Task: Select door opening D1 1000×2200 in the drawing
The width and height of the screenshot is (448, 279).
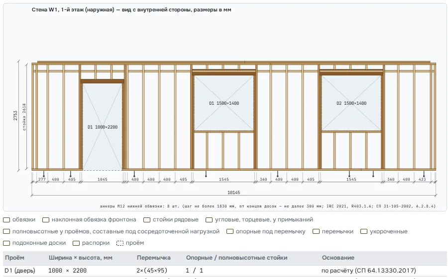Action: (x=102, y=127)
